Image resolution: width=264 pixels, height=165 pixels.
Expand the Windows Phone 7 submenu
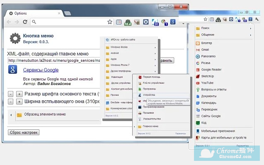pyautogui.click(x=131, y=65)
